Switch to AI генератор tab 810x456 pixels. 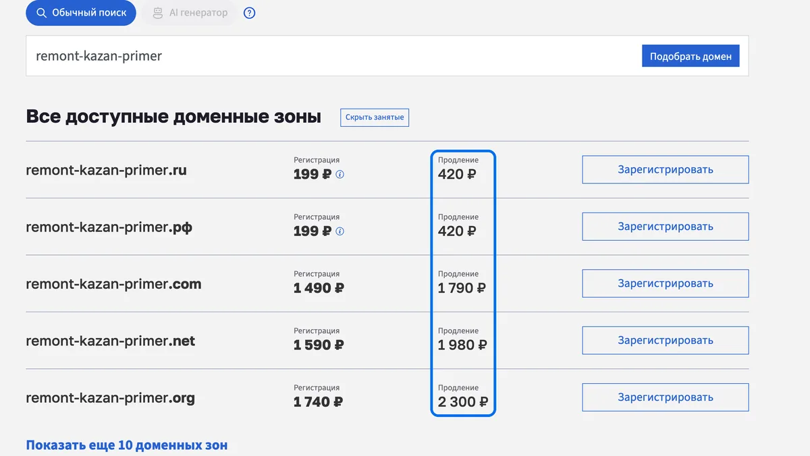point(189,13)
